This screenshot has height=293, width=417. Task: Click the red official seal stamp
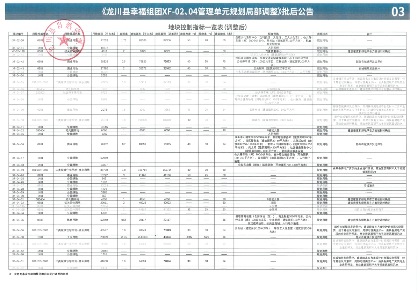click(64, 40)
